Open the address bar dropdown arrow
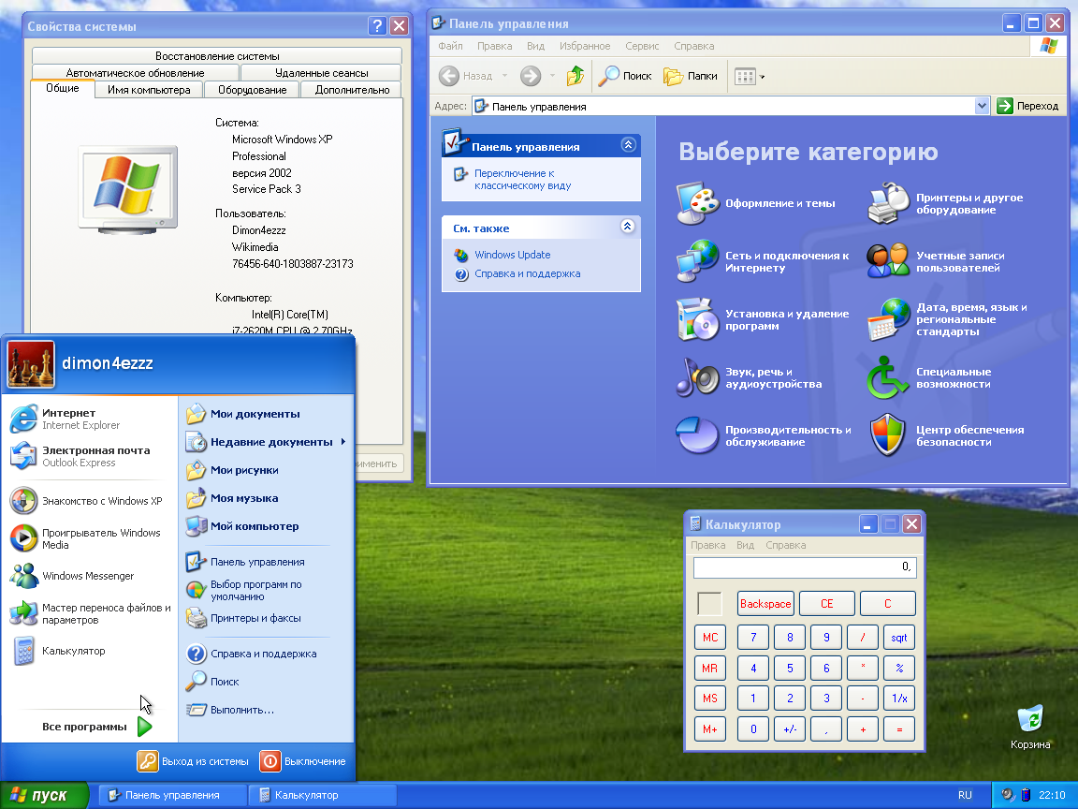Image resolution: width=1078 pixels, height=809 pixels. [981, 105]
